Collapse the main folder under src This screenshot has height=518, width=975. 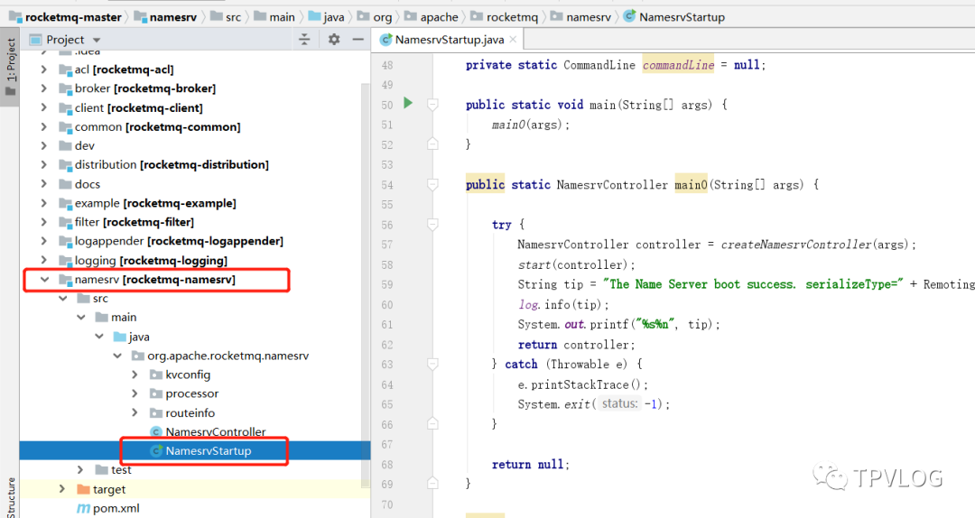coord(81,317)
